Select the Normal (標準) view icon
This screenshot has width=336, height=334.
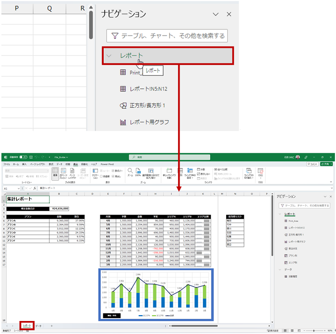55,172
